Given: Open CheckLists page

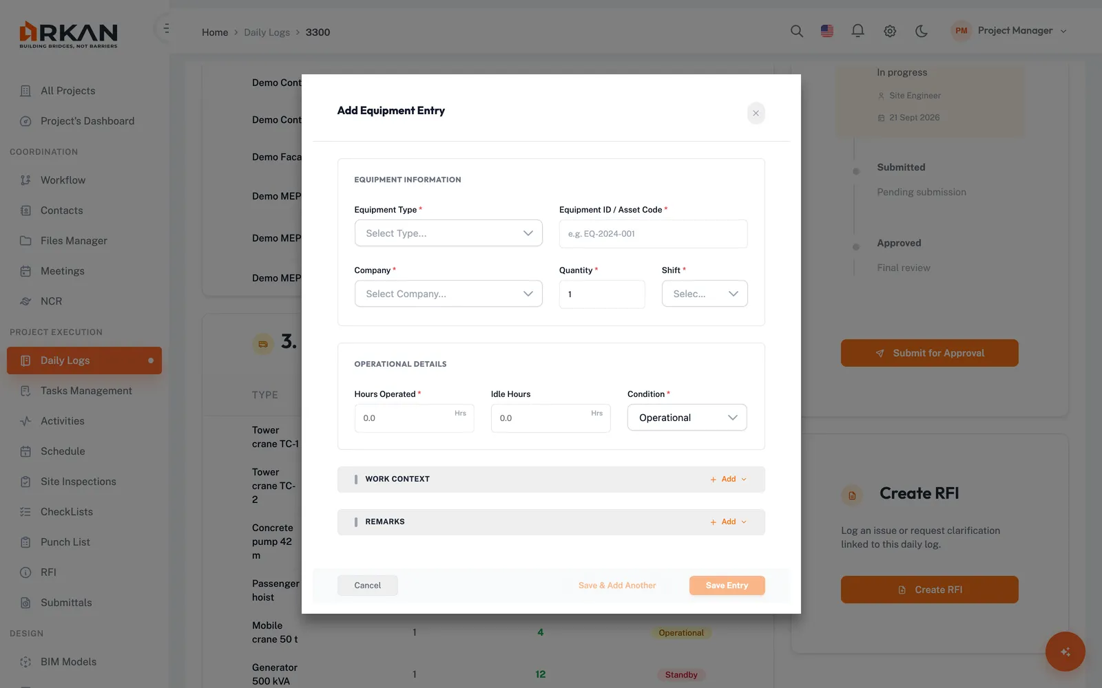Looking at the screenshot, I should pyautogui.click(x=84, y=512).
